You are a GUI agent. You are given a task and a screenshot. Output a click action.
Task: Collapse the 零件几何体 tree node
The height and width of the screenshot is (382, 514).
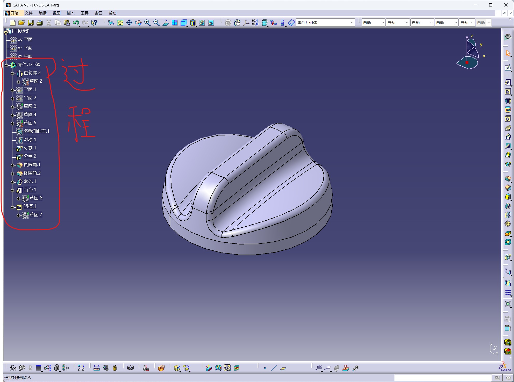(6, 65)
